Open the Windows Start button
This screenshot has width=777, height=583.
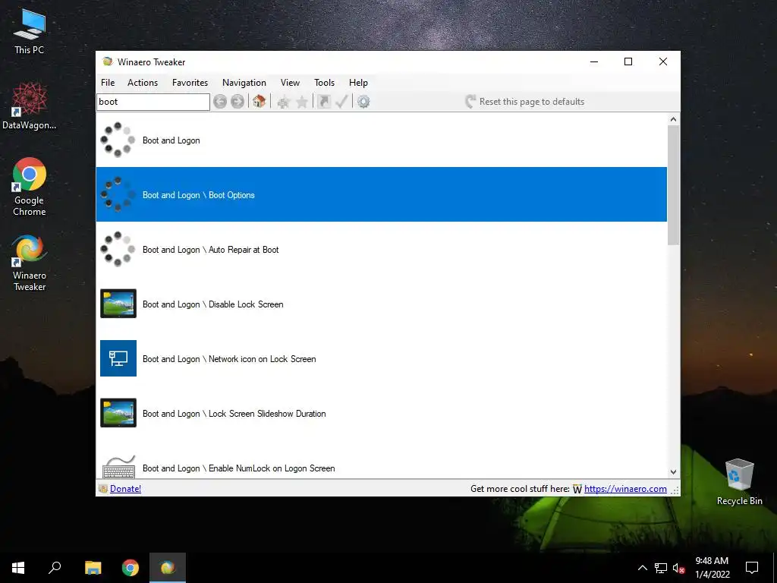tap(18, 568)
